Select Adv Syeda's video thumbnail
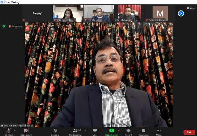The width and height of the screenshot is (197, 136). (68, 13)
